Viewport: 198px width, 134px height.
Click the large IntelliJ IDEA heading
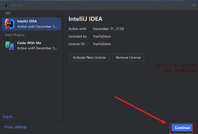coord(85,19)
